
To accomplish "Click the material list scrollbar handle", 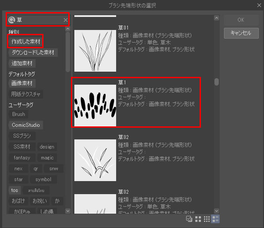I will point(217,82).
